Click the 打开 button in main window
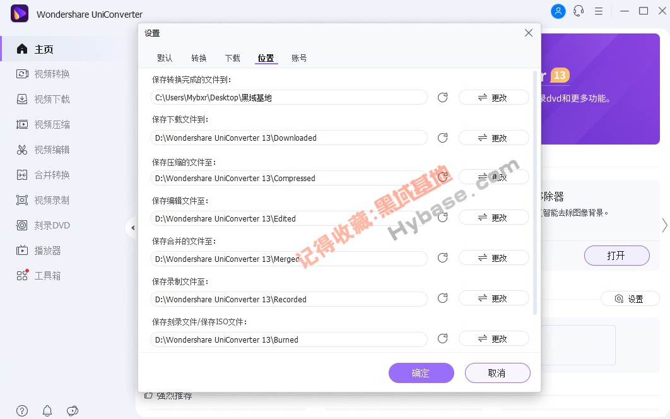This screenshot has height=419, width=670. (x=616, y=256)
